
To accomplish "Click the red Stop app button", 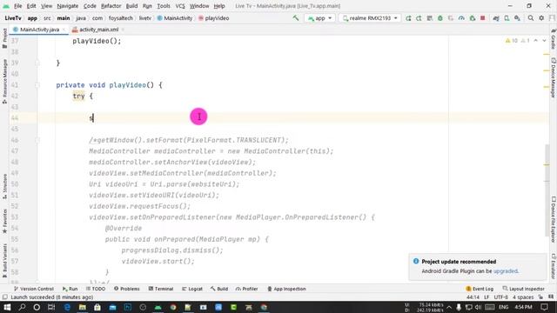I will pyautogui.click(x=483, y=18).
